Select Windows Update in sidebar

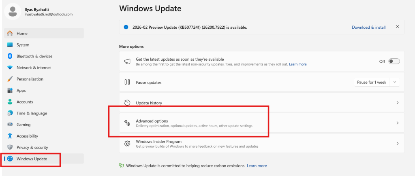coord(44,159)
